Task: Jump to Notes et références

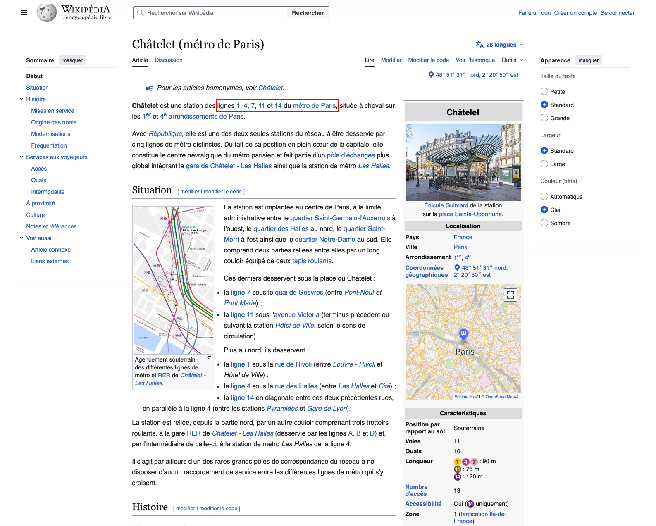Action: pos(51,226)
